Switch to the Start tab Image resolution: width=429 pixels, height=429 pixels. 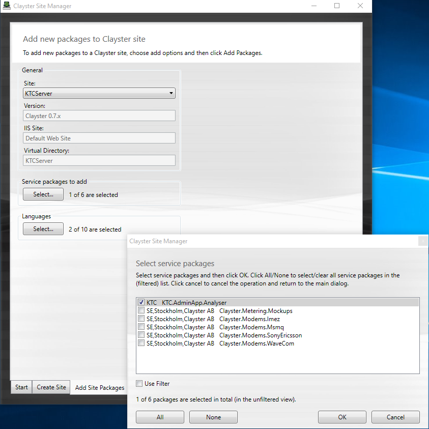(21, 387)
